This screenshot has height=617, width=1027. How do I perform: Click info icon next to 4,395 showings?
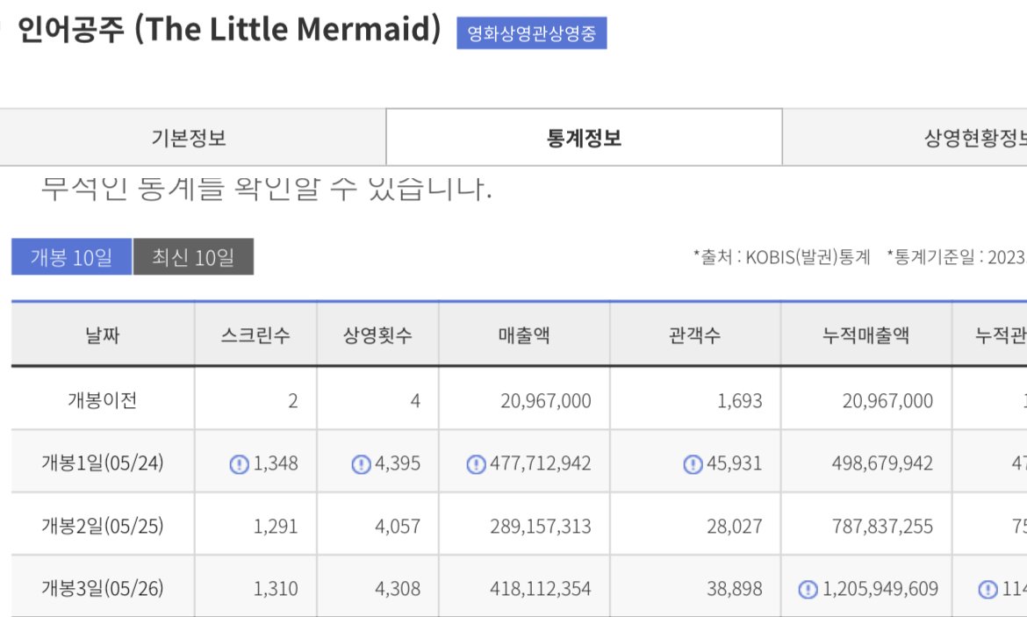tap(361, 464)
